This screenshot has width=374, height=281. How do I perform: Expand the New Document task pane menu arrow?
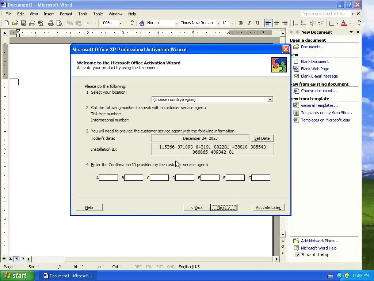point(351,32)
